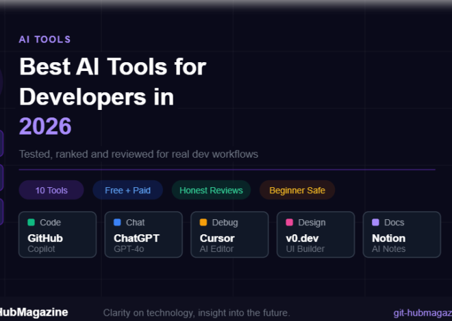Viewport: 452px width, 321px height.
Task: Click the Code label in GitHub card
Action: (51, 223)
